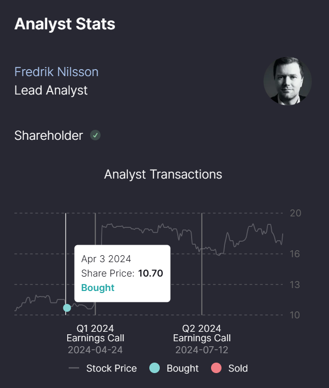Click the Lead Analyst role text
329x388 pixels.
coord(51,91)
